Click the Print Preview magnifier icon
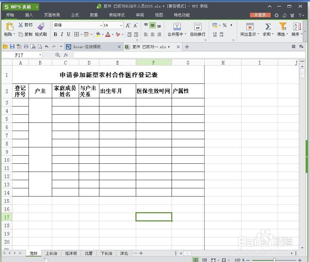 pos(40,47)
